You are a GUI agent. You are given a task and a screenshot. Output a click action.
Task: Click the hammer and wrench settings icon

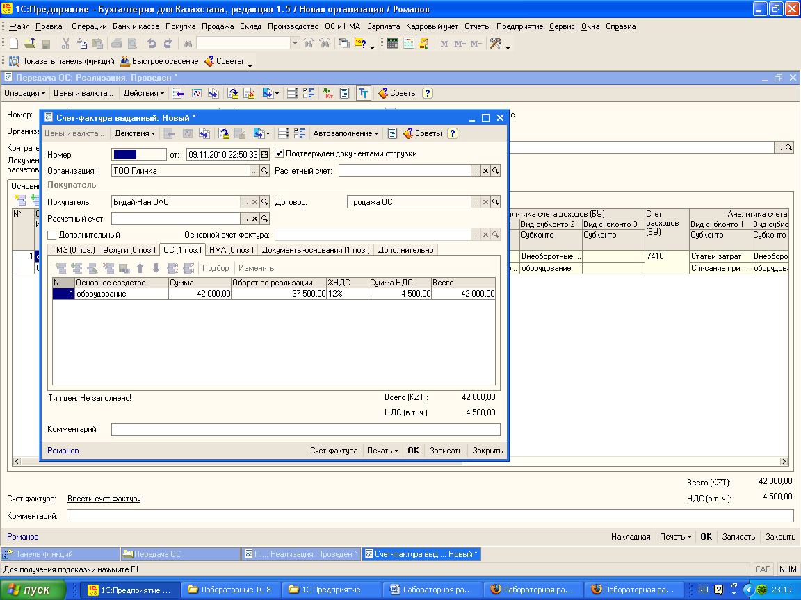(496, 43)
